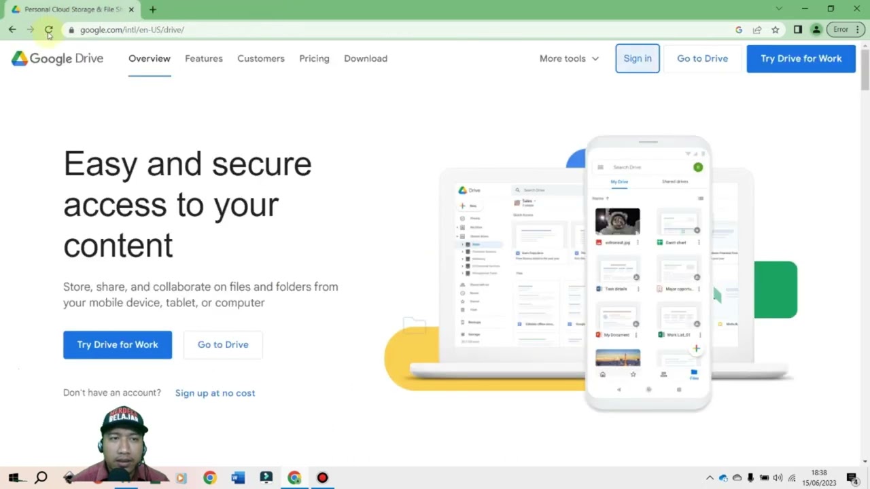Open a new tab with the plus button
Screen dimensions: 870x489
152,10
